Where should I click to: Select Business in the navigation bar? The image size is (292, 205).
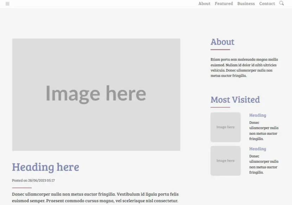[246, 4]
